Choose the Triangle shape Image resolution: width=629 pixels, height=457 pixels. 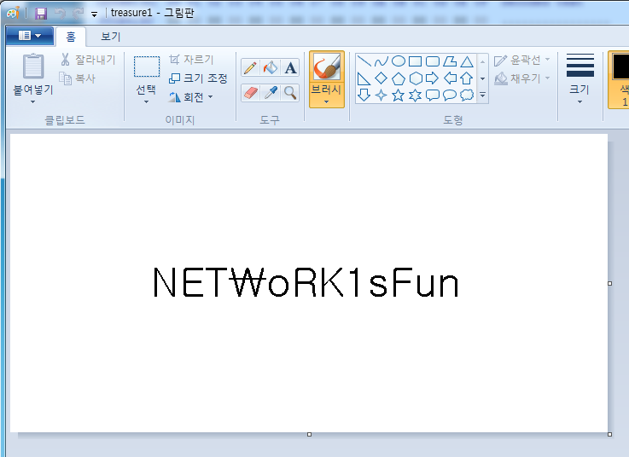pos(467,61)
